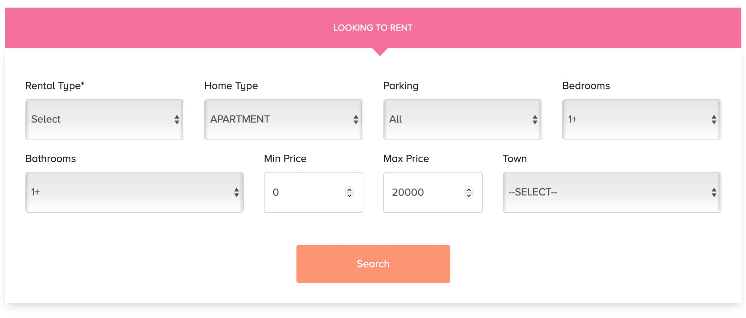Open the Bedrooms dropdown
Image resolution: width=746 pixels, height=318 pixels.
click(642, 120)
